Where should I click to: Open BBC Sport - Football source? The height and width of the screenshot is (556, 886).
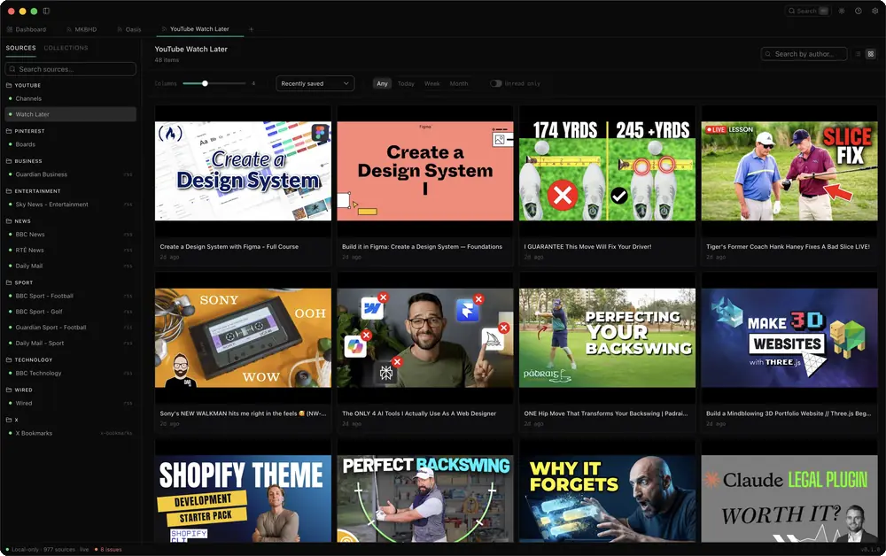pyautogui.click(x=71, y=296)
